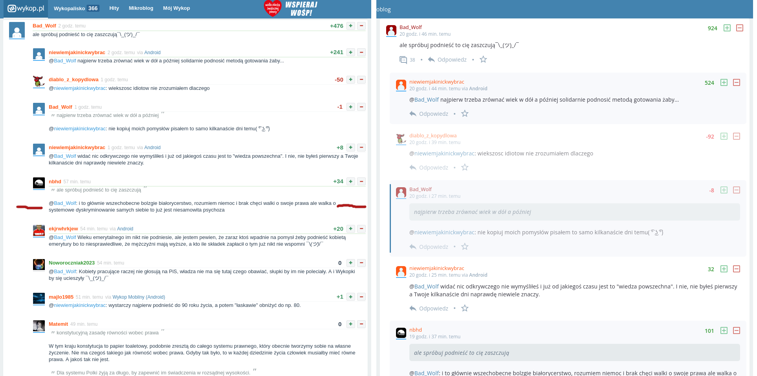Open the Hity tab
Image resolution: width=757 pixels, height=376 pixels.
tap(114, 8)
